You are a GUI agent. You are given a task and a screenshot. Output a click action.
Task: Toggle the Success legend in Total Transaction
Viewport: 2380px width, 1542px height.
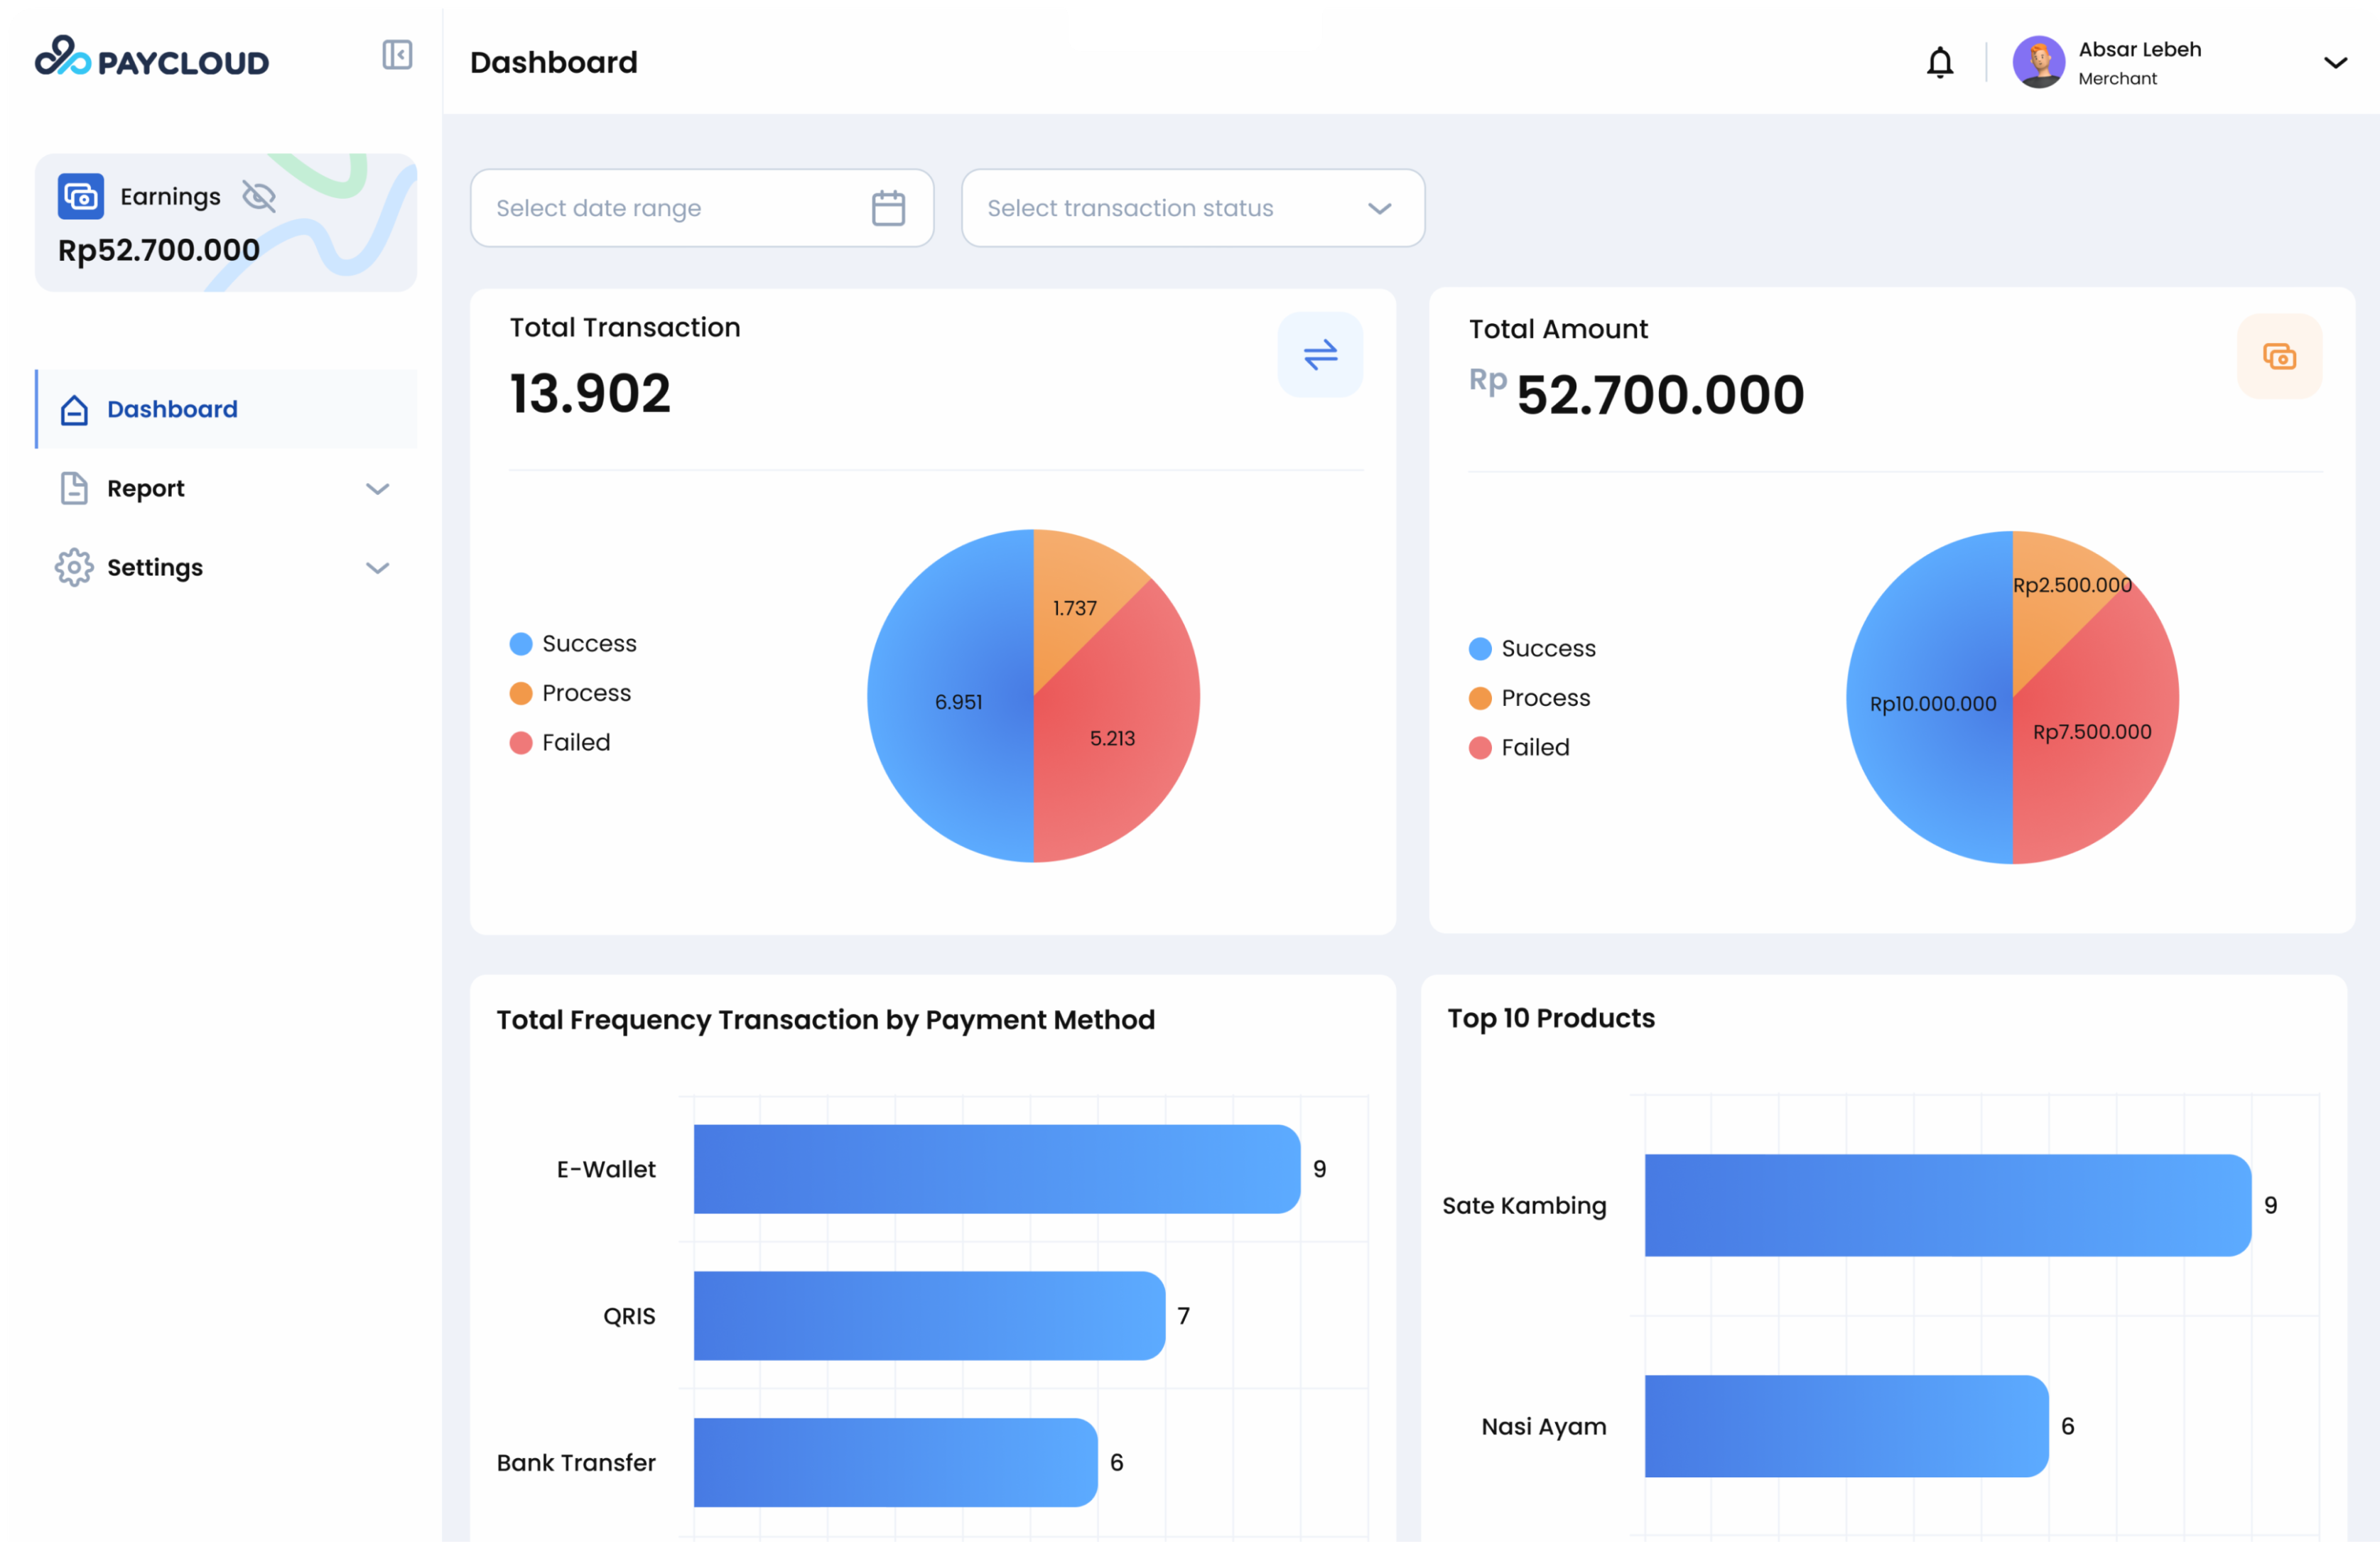[x=573, y=644]
